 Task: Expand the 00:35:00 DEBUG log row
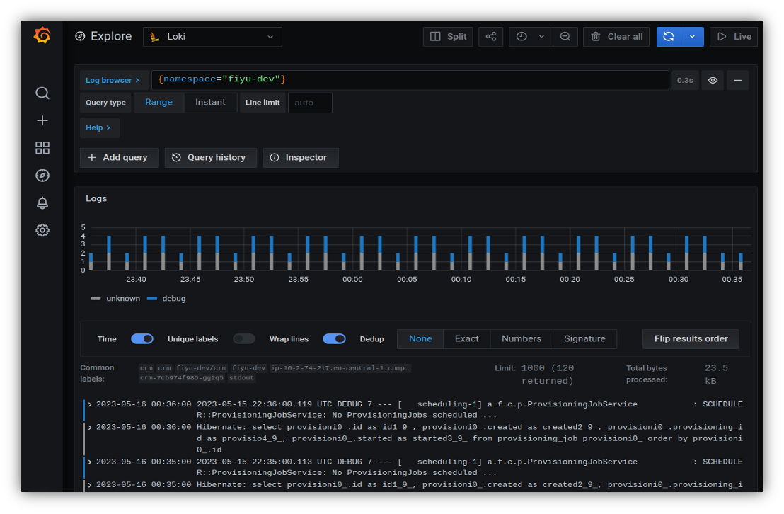pos(90,462)
